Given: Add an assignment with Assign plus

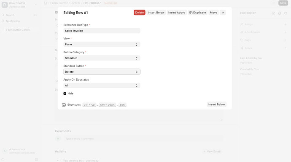Looking at the screenshot, I should tap(286, 24).
